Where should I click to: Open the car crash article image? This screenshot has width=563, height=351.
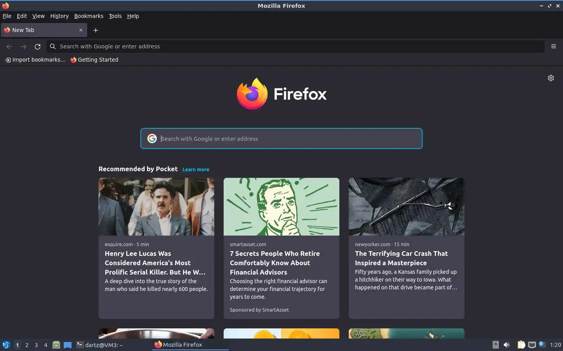407,207
